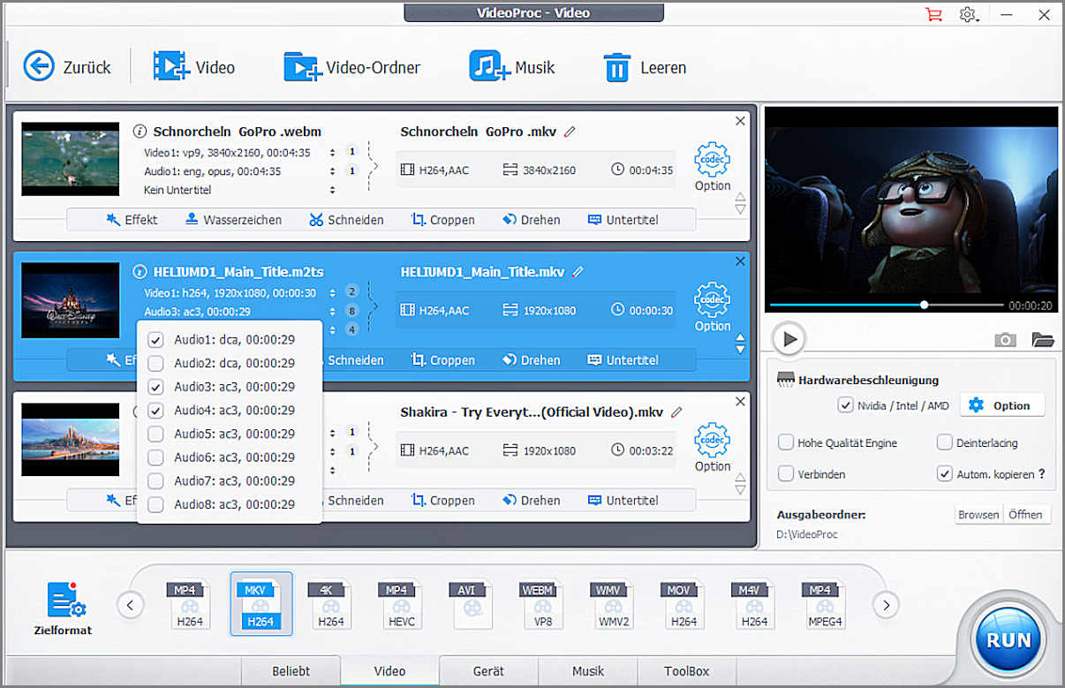Expand Kein Untertitel selector for Schnorcheln video

pos(333,190)
